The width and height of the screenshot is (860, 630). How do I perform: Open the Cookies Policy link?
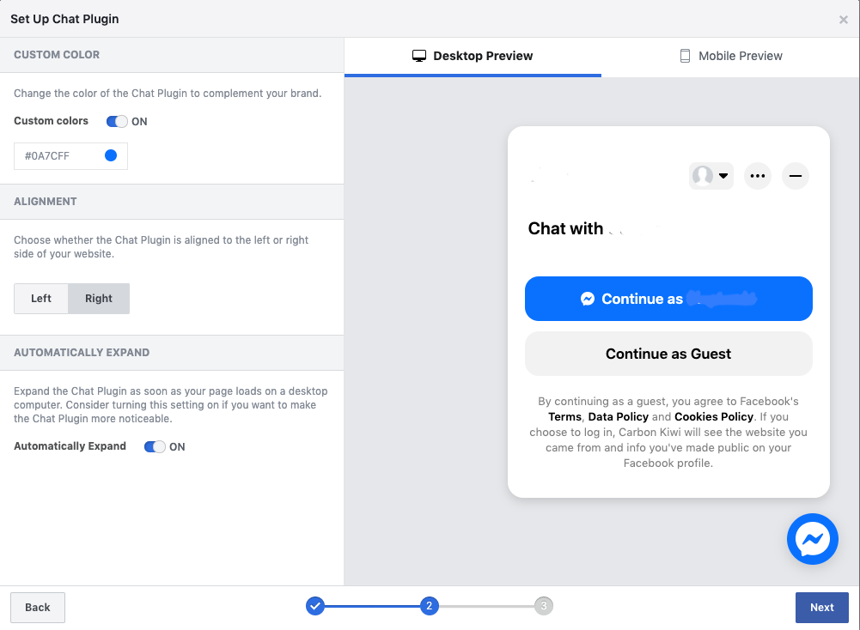[714, 417]
